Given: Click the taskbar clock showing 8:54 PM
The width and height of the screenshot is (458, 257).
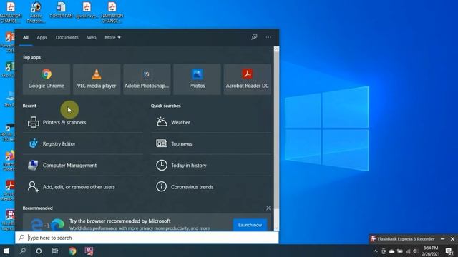Looking at the screenshot, I should (x=431, y=251).
